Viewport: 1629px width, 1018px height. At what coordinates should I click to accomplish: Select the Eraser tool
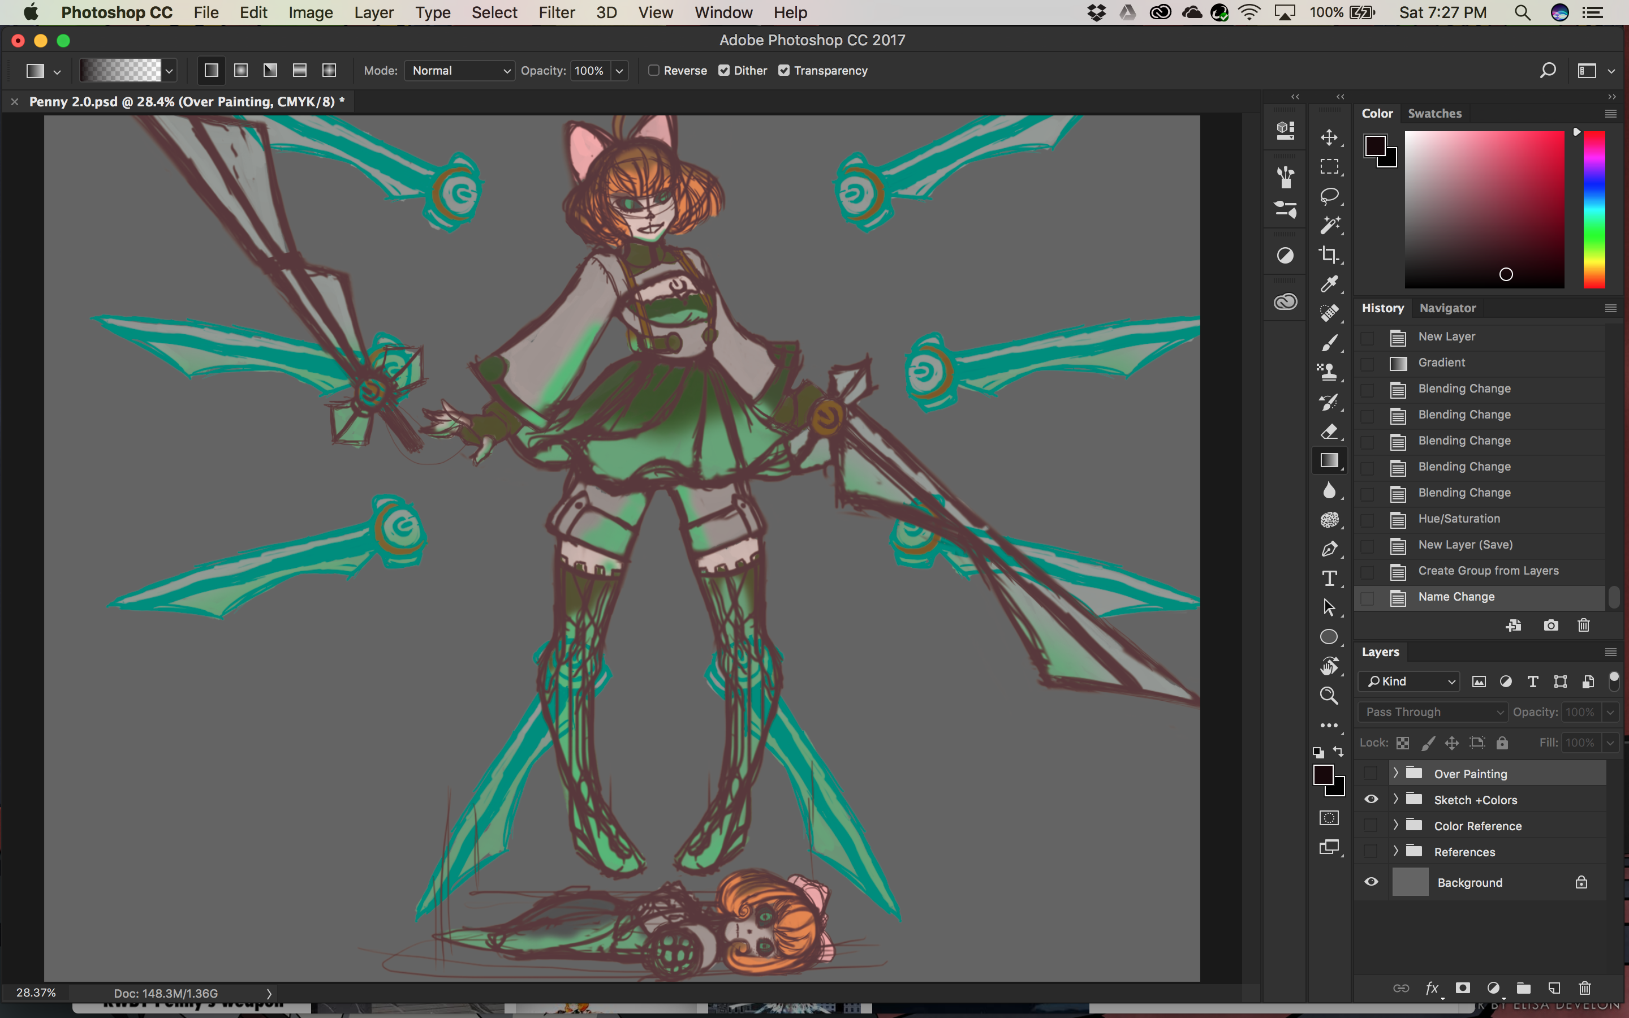point(1329,431)
